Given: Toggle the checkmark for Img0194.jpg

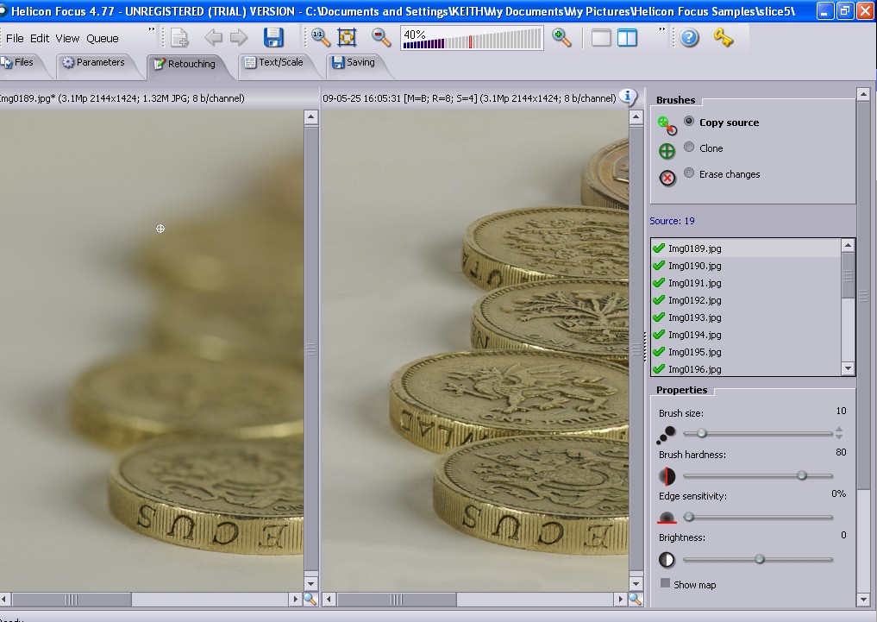Looking at the screenshot, I should point(659,335).
